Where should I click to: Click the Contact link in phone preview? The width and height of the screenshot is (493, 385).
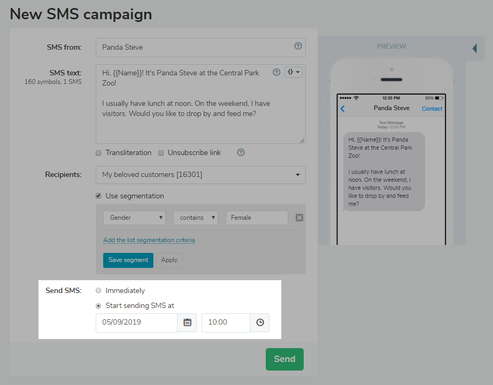[432, 109]
